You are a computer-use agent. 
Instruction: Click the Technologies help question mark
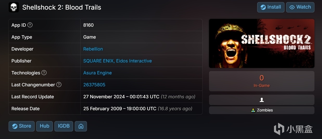44,73
